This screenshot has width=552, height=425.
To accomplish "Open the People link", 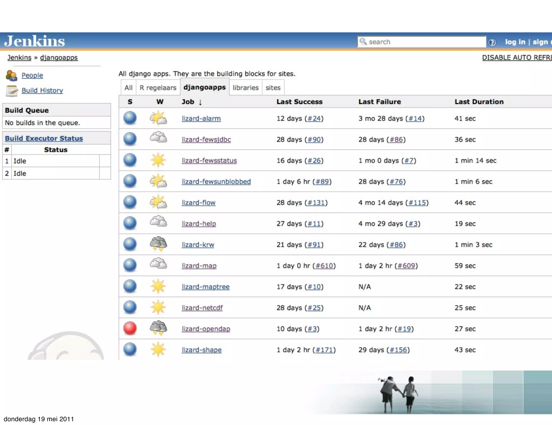I will tap(32, 75).
